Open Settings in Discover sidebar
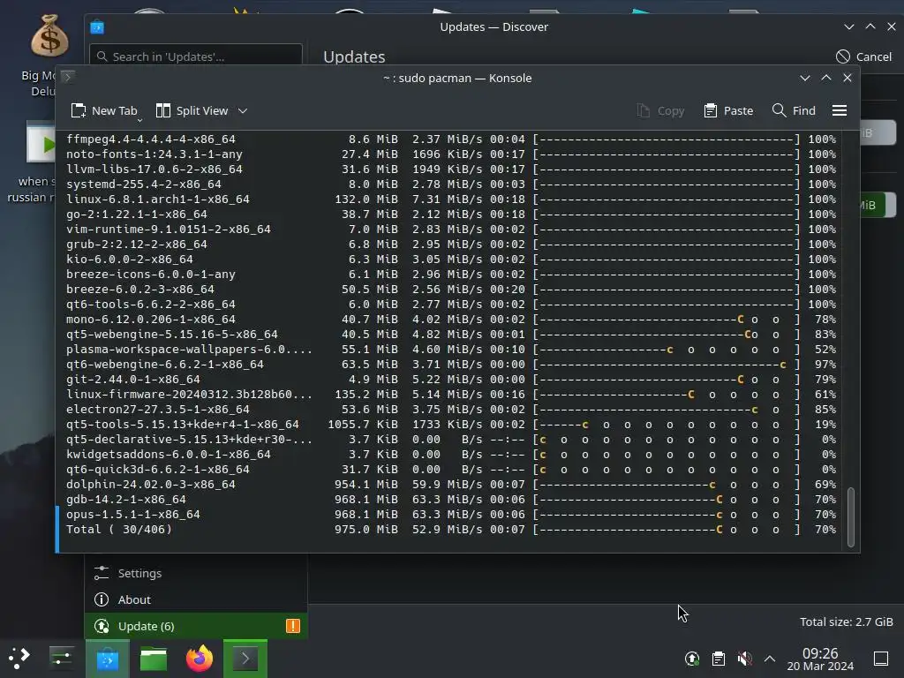This screenshot has width=904, height=678. [x=196, y=573]
